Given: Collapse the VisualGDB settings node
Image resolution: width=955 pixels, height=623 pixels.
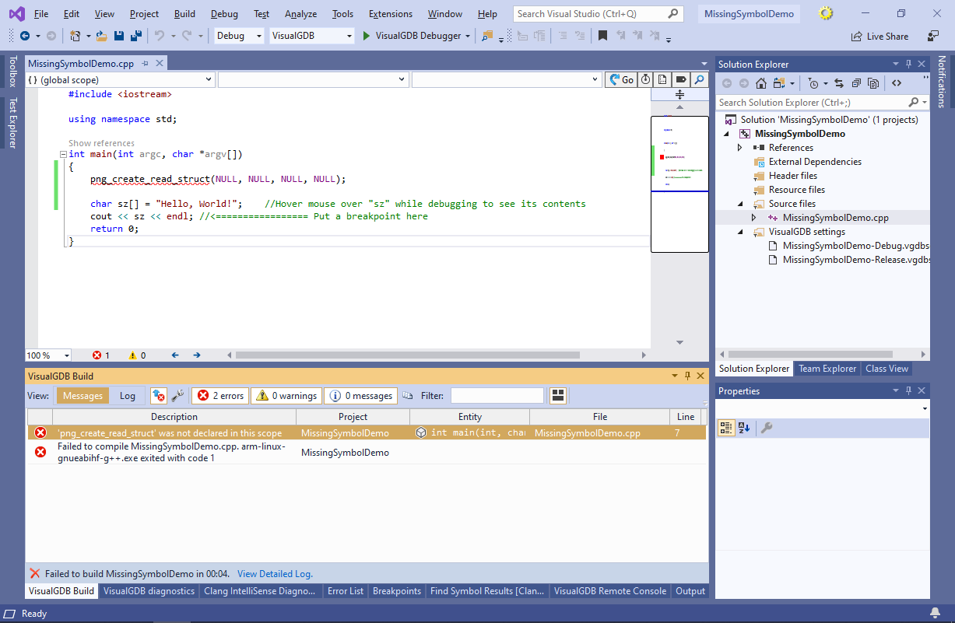Looking at the screenshot, I should click(740, 232).
